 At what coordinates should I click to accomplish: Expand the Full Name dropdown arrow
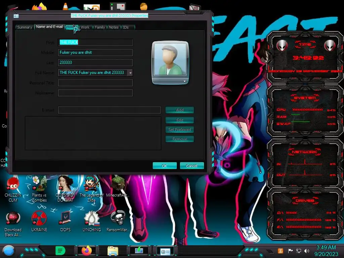131,73
